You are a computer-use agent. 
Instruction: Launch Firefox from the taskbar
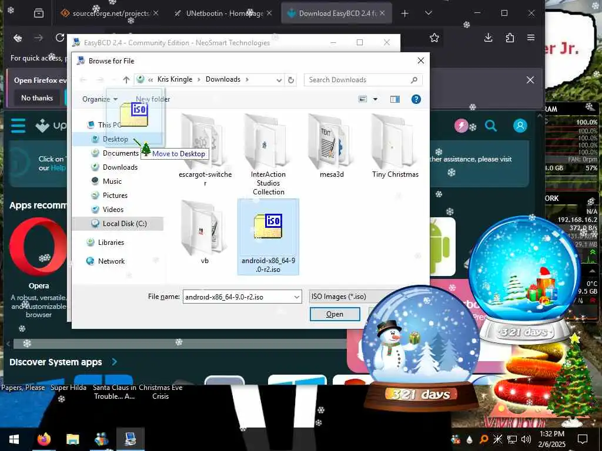point(44,439)
